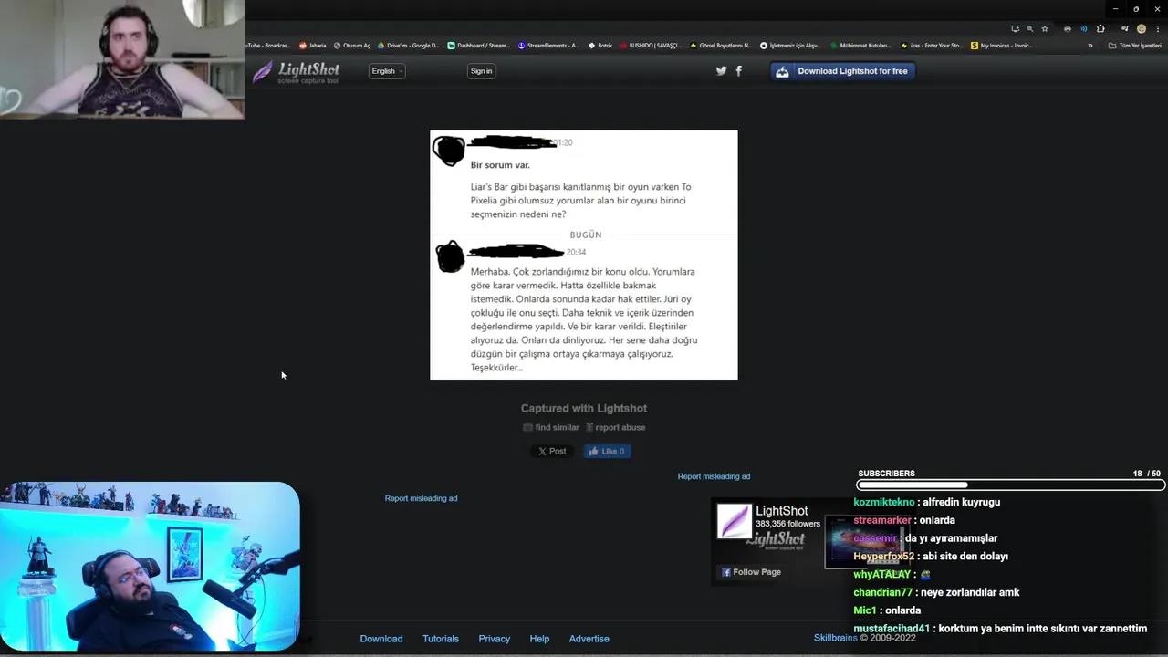Click the LightShot feather logo
The width and height of the screenshot is (1168, 657).
pos(297,72)
